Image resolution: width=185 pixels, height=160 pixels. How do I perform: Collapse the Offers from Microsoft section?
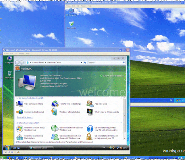coord(121,123)
